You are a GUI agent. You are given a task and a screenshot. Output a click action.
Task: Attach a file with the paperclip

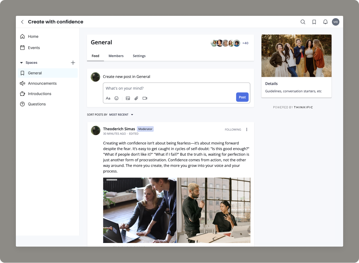(136, 98)
